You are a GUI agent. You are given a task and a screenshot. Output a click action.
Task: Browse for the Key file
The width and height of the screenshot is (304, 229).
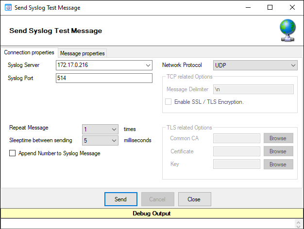coord(278,164)
